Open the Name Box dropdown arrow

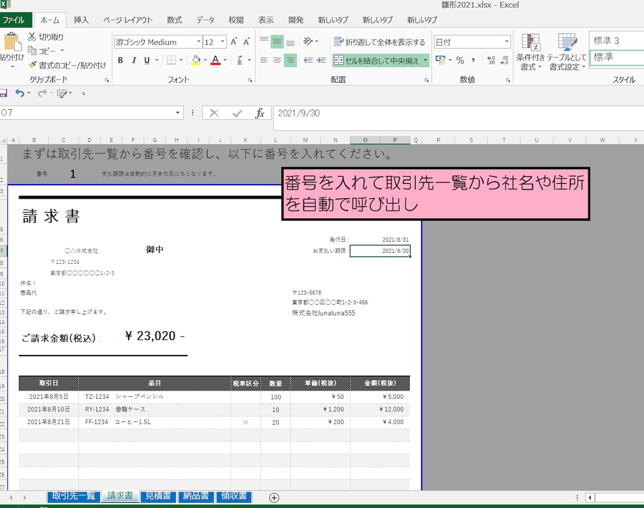178,113
